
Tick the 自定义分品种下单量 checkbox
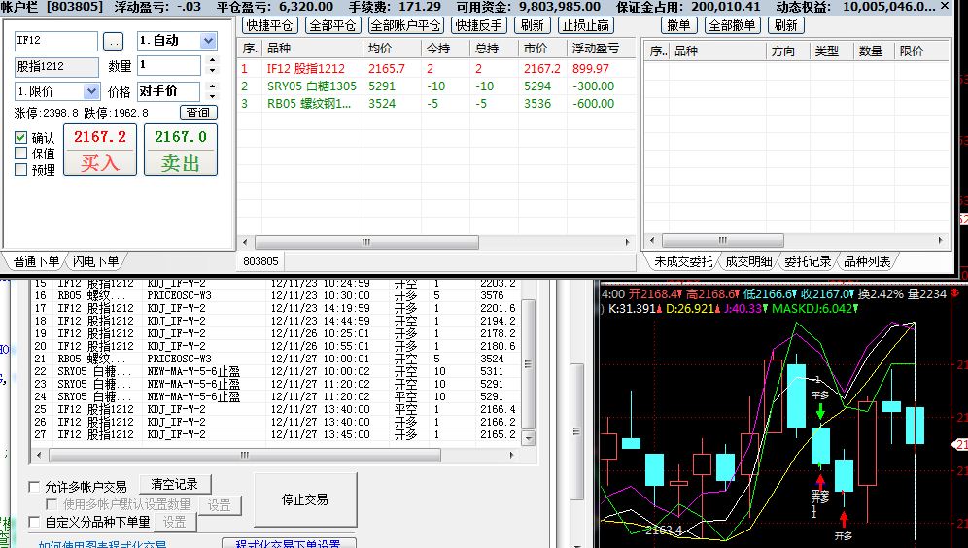35,523
